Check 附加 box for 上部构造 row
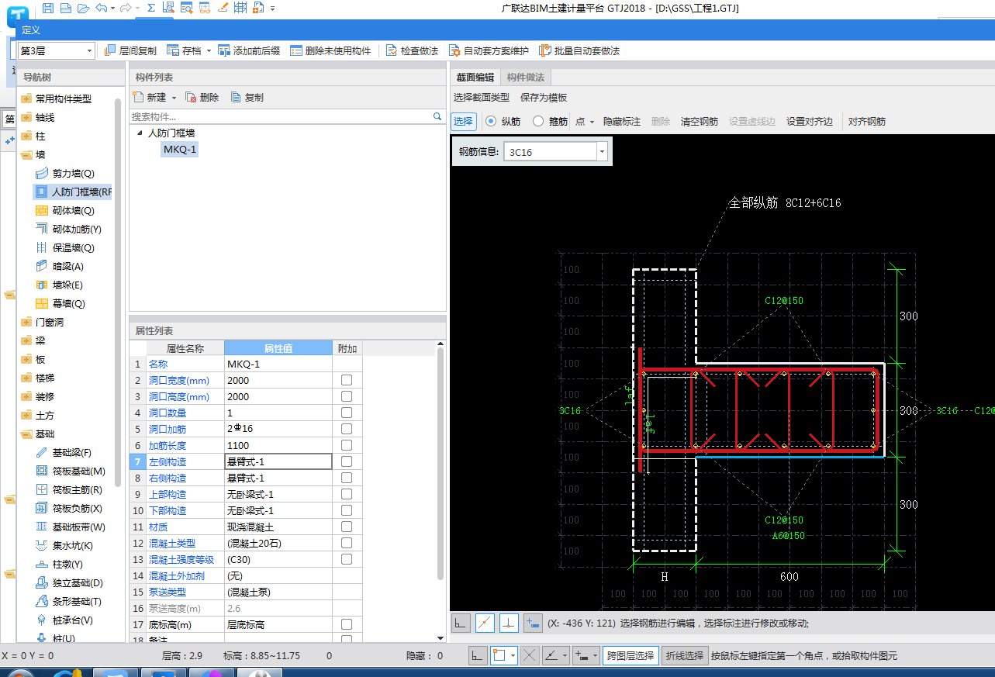Viewport: 995px width, 677px height. click(347, 494)
